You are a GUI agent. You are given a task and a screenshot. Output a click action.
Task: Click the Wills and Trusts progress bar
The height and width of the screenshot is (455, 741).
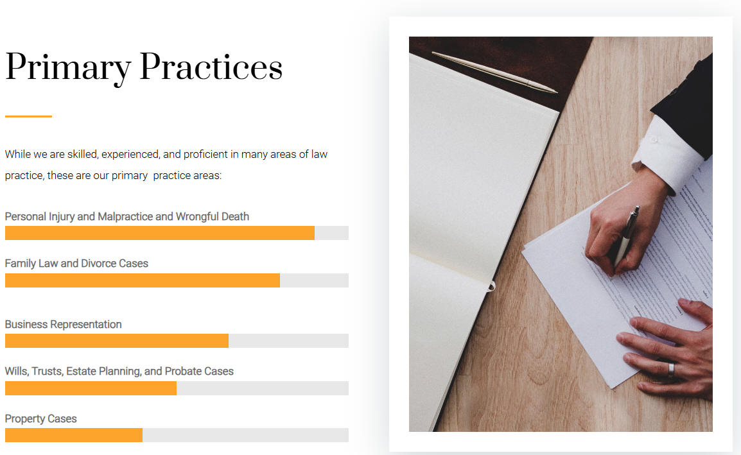click(177, 388)
